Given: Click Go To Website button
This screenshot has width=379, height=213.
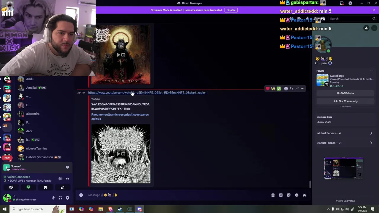Looking at the screenshot, I should pos(345,93).
